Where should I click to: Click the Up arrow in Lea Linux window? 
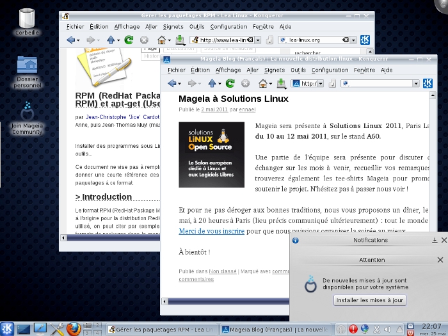(111, 40)
